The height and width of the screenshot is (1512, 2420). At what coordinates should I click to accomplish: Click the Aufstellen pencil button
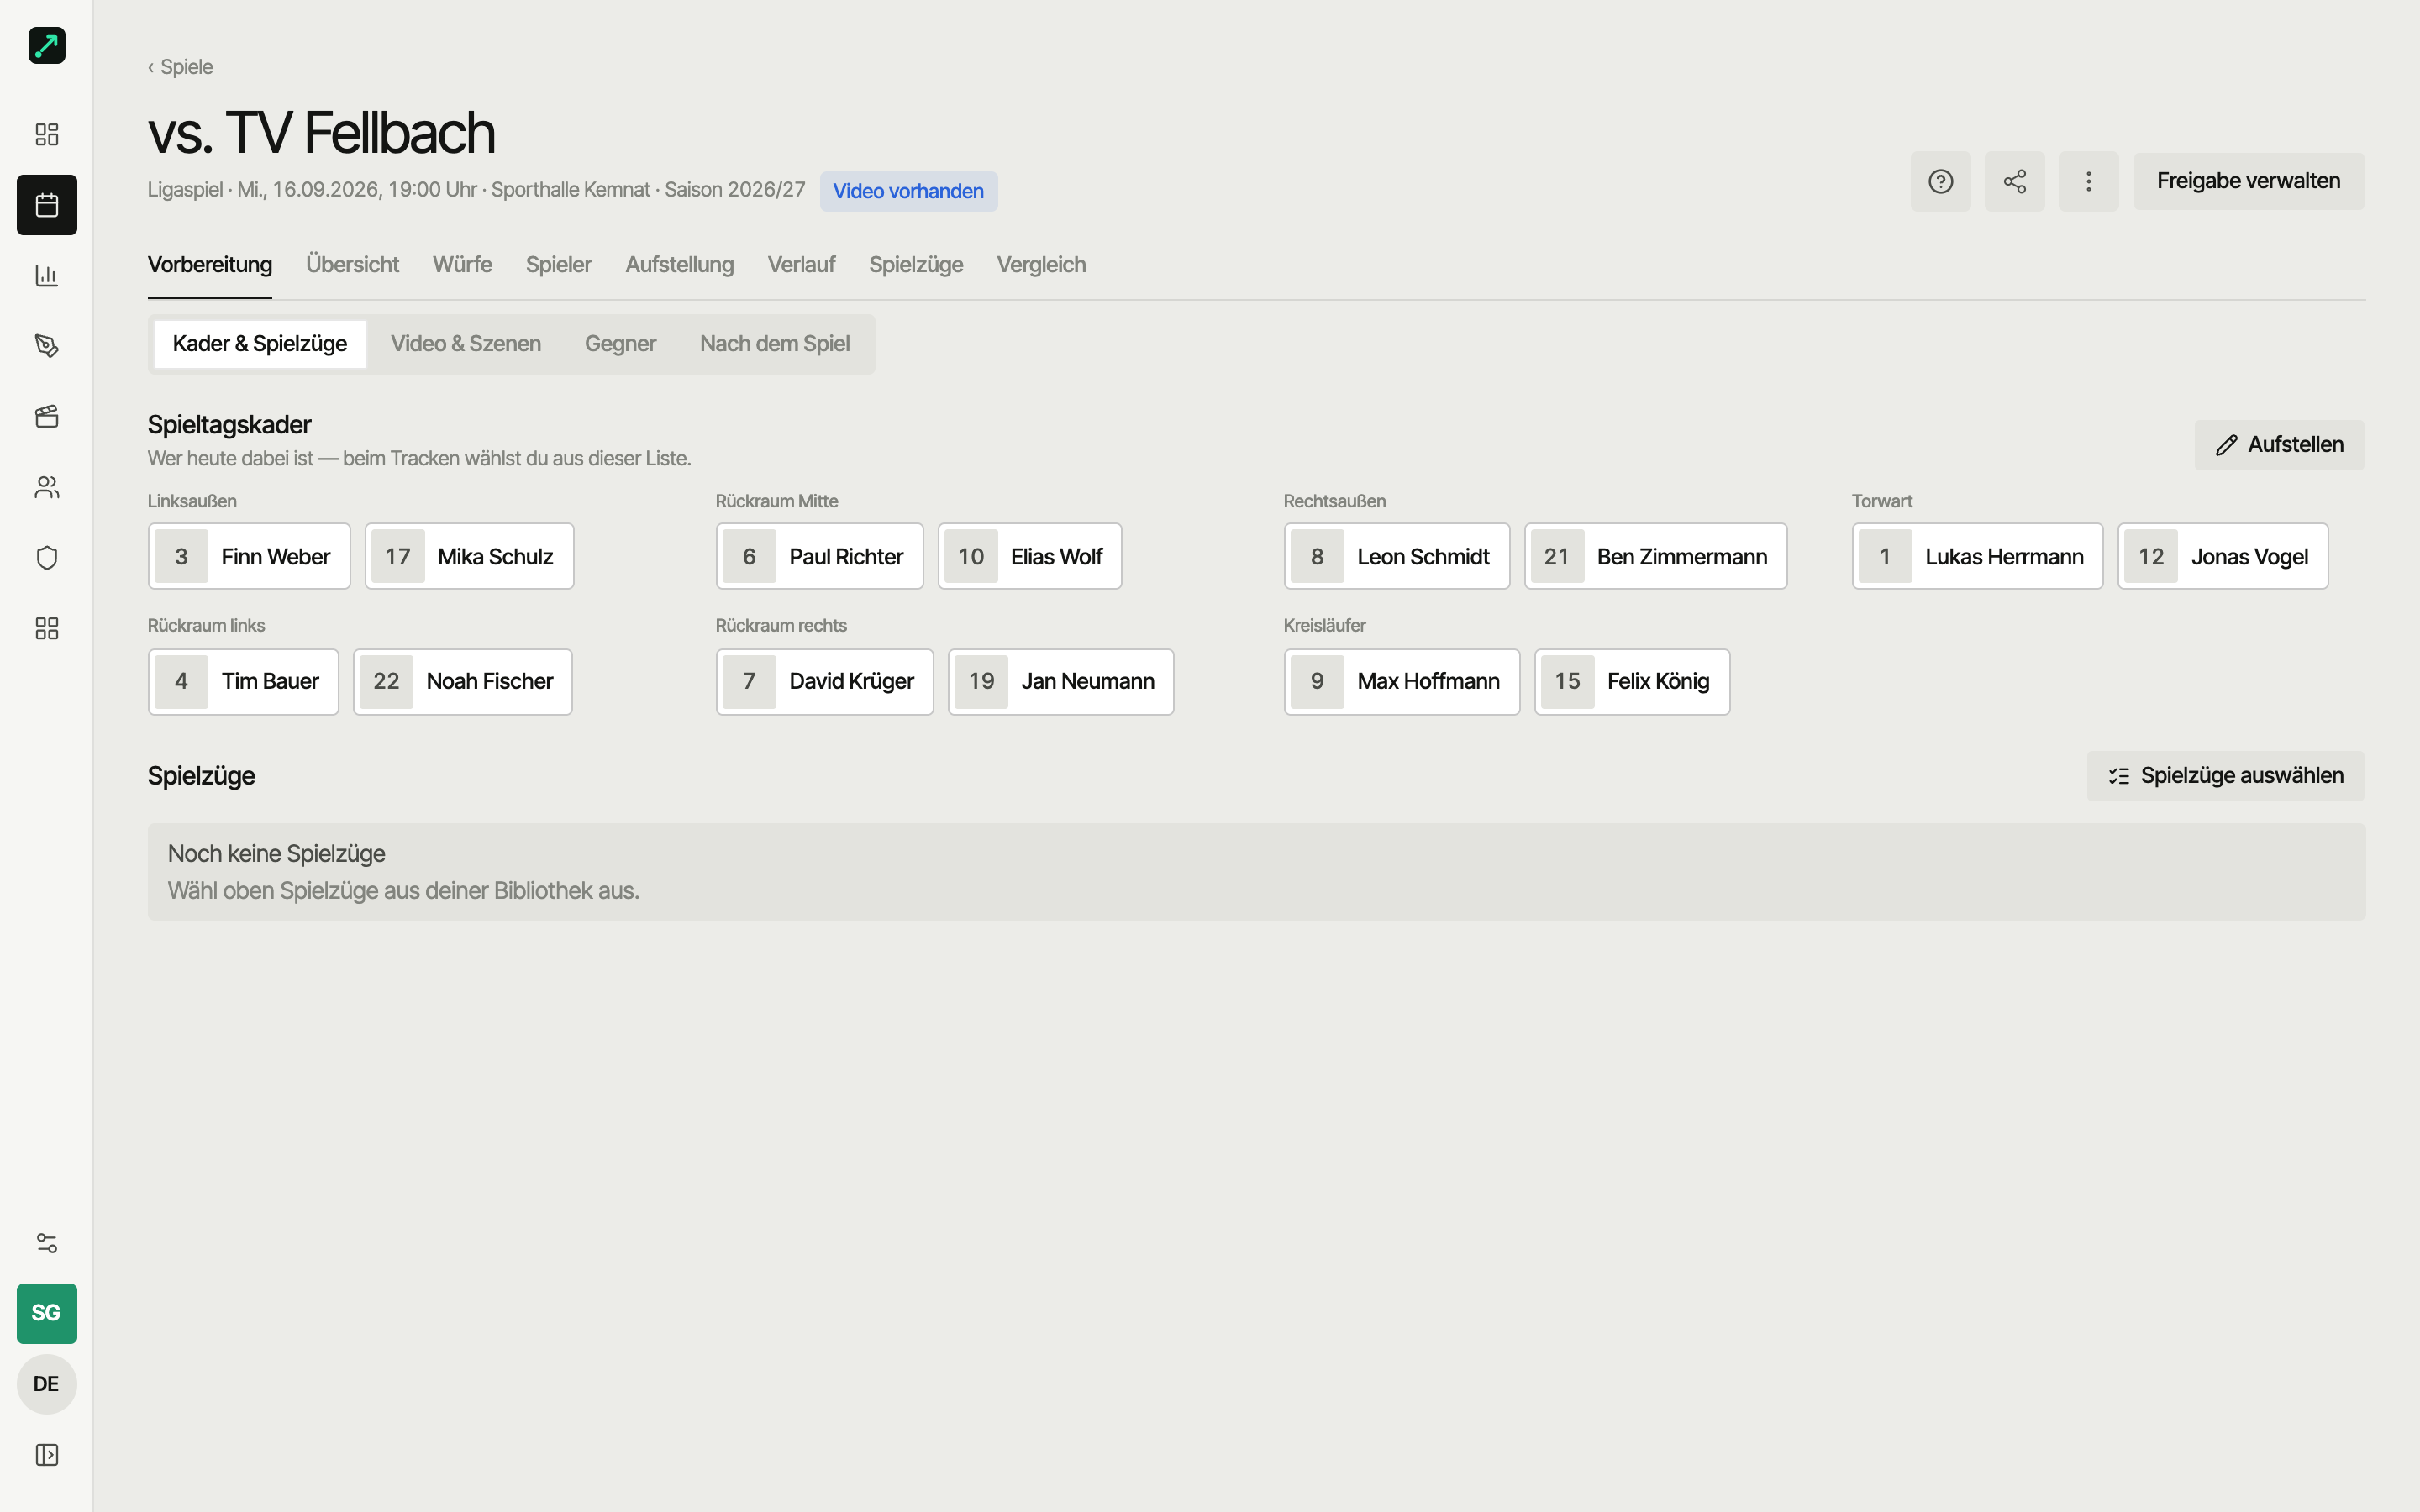pyautogui.click(x=2279, y=445)
